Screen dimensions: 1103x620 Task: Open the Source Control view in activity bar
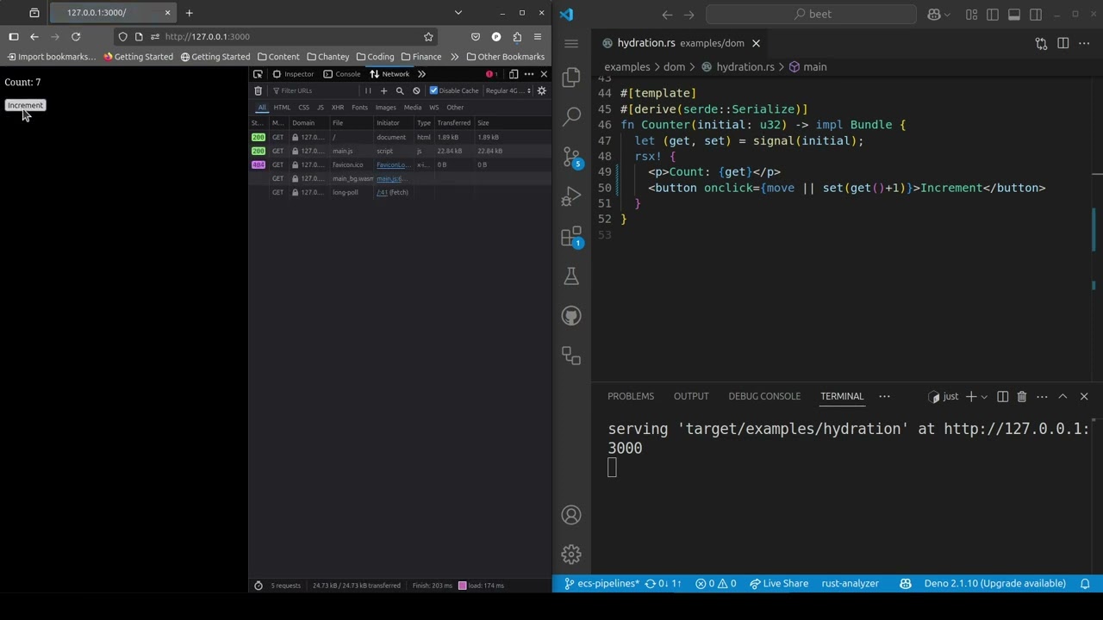coord(571,157)
